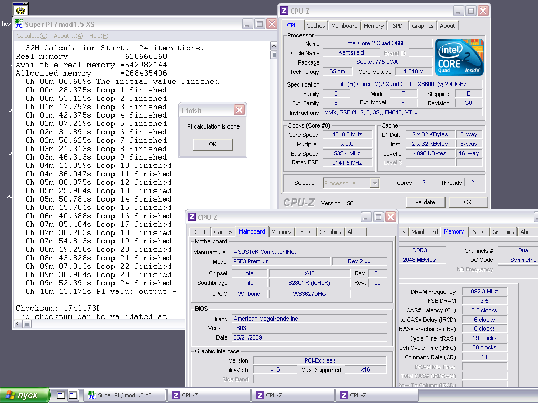Click the Manufacturer field ASUSTeK Computer INC.
Viewport: 538px width, 403px height.
coord(309,252)
